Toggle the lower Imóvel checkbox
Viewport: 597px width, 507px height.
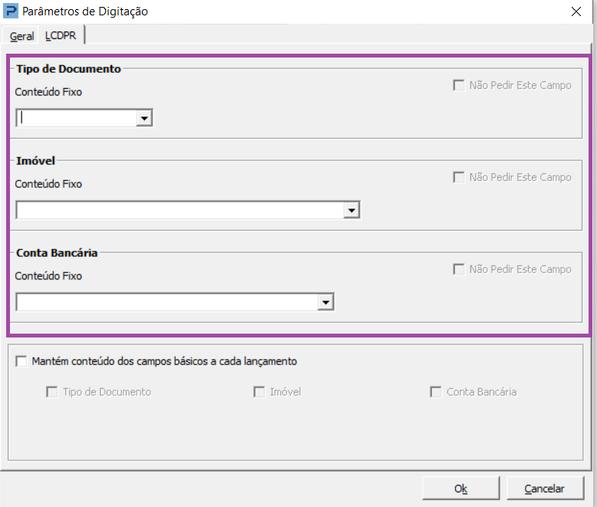[x=259, y=392]
